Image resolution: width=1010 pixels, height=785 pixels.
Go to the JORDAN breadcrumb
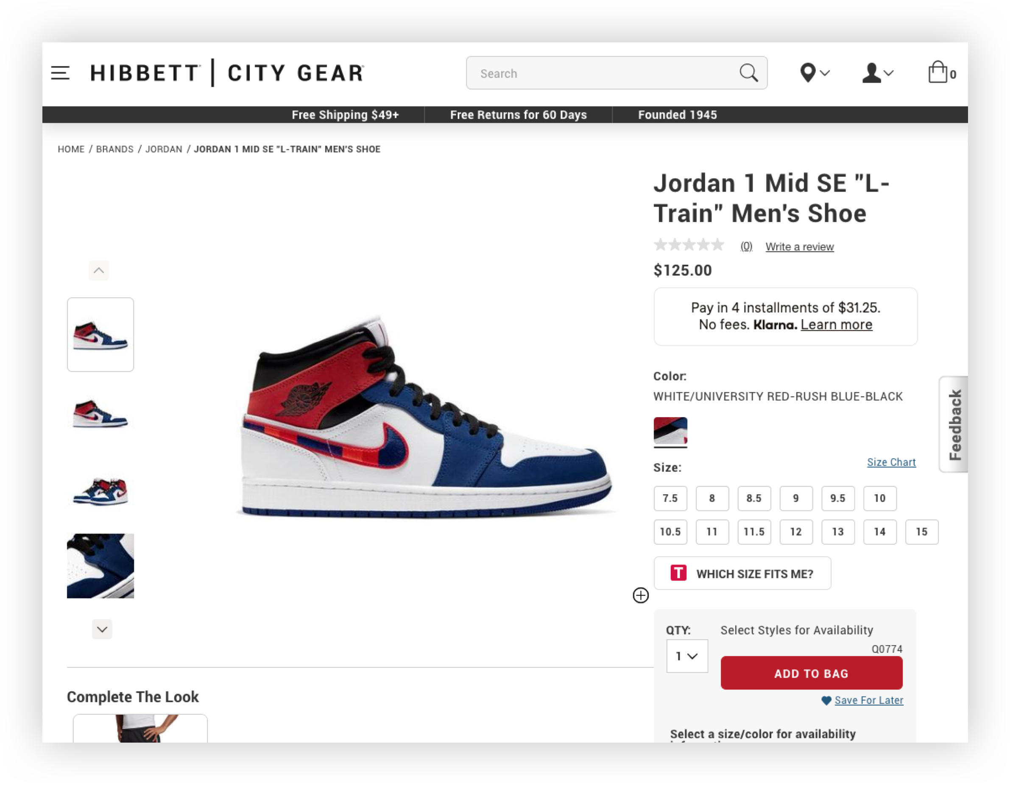164,149
